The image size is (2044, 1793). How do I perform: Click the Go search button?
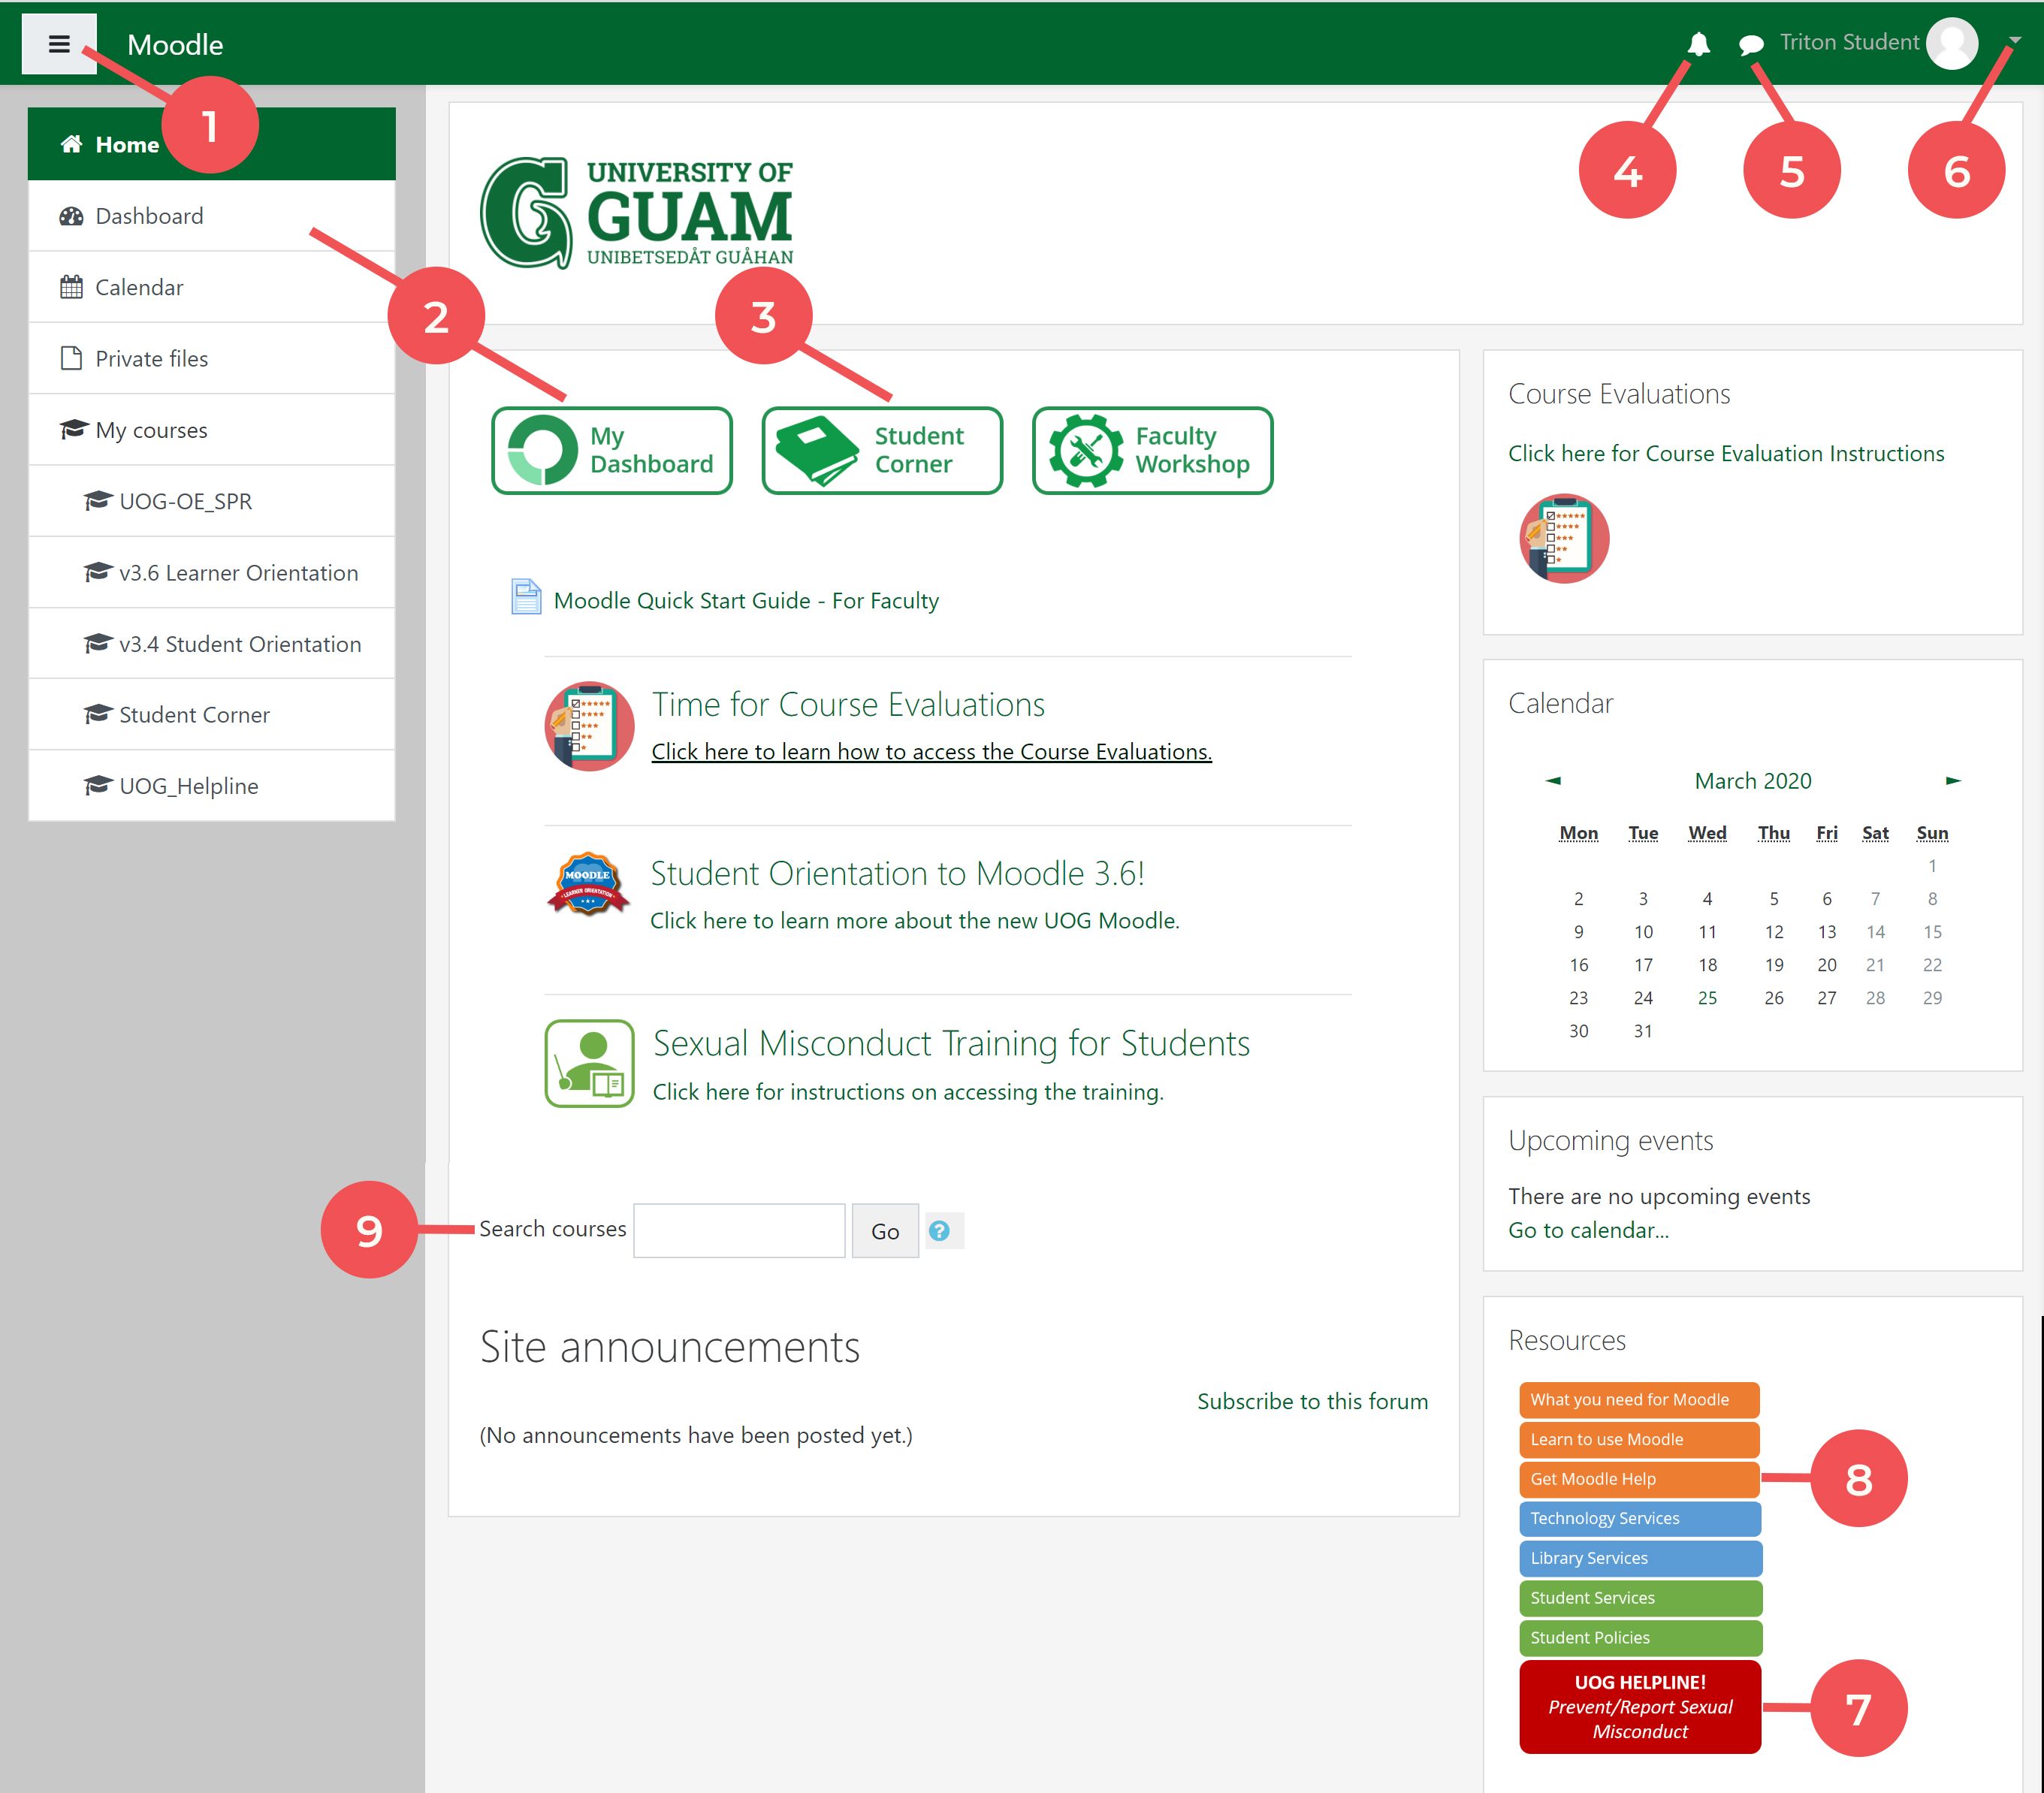(885, 1231)
